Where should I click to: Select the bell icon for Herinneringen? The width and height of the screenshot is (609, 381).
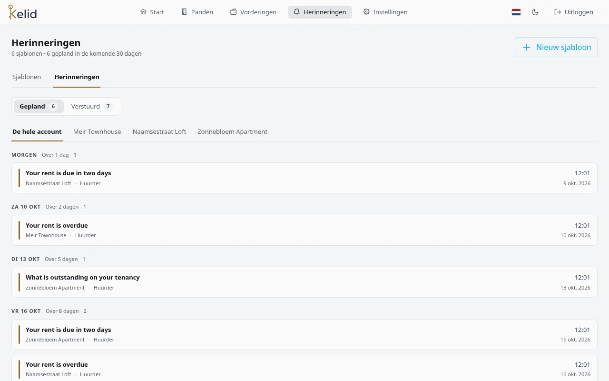pyautogui.click(x=297, y=12)
